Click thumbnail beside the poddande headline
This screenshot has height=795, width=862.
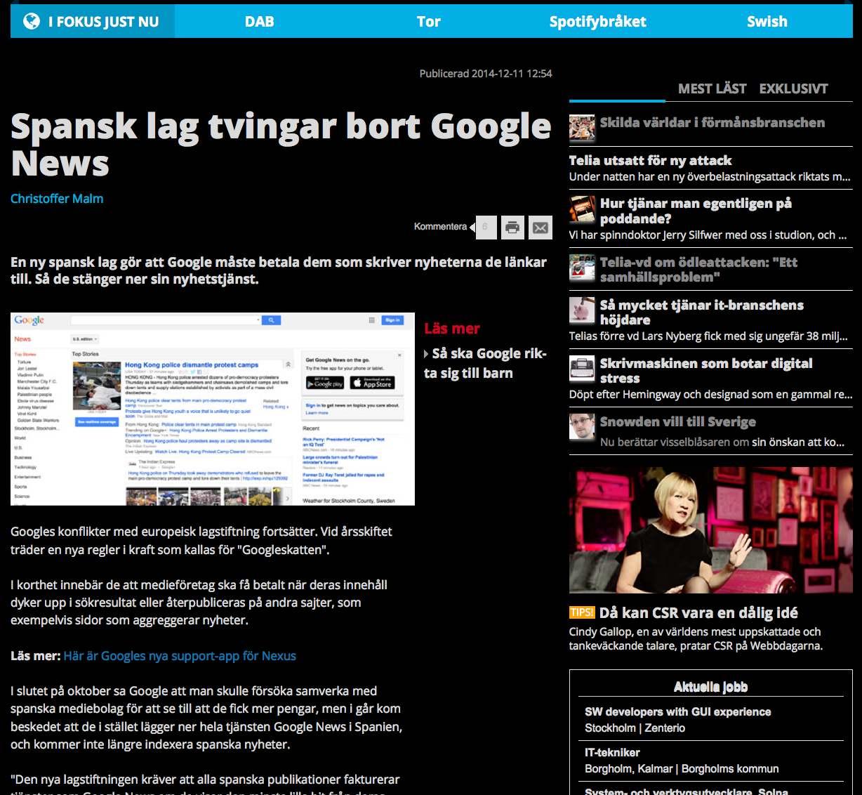pos(582,209)
